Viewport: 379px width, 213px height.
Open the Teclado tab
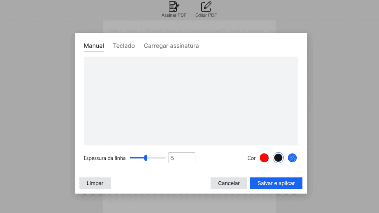(x=124, y=46)
